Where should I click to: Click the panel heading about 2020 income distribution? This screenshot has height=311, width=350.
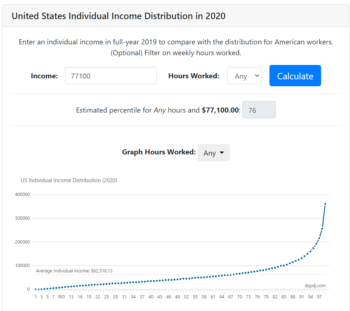point(118,16)
